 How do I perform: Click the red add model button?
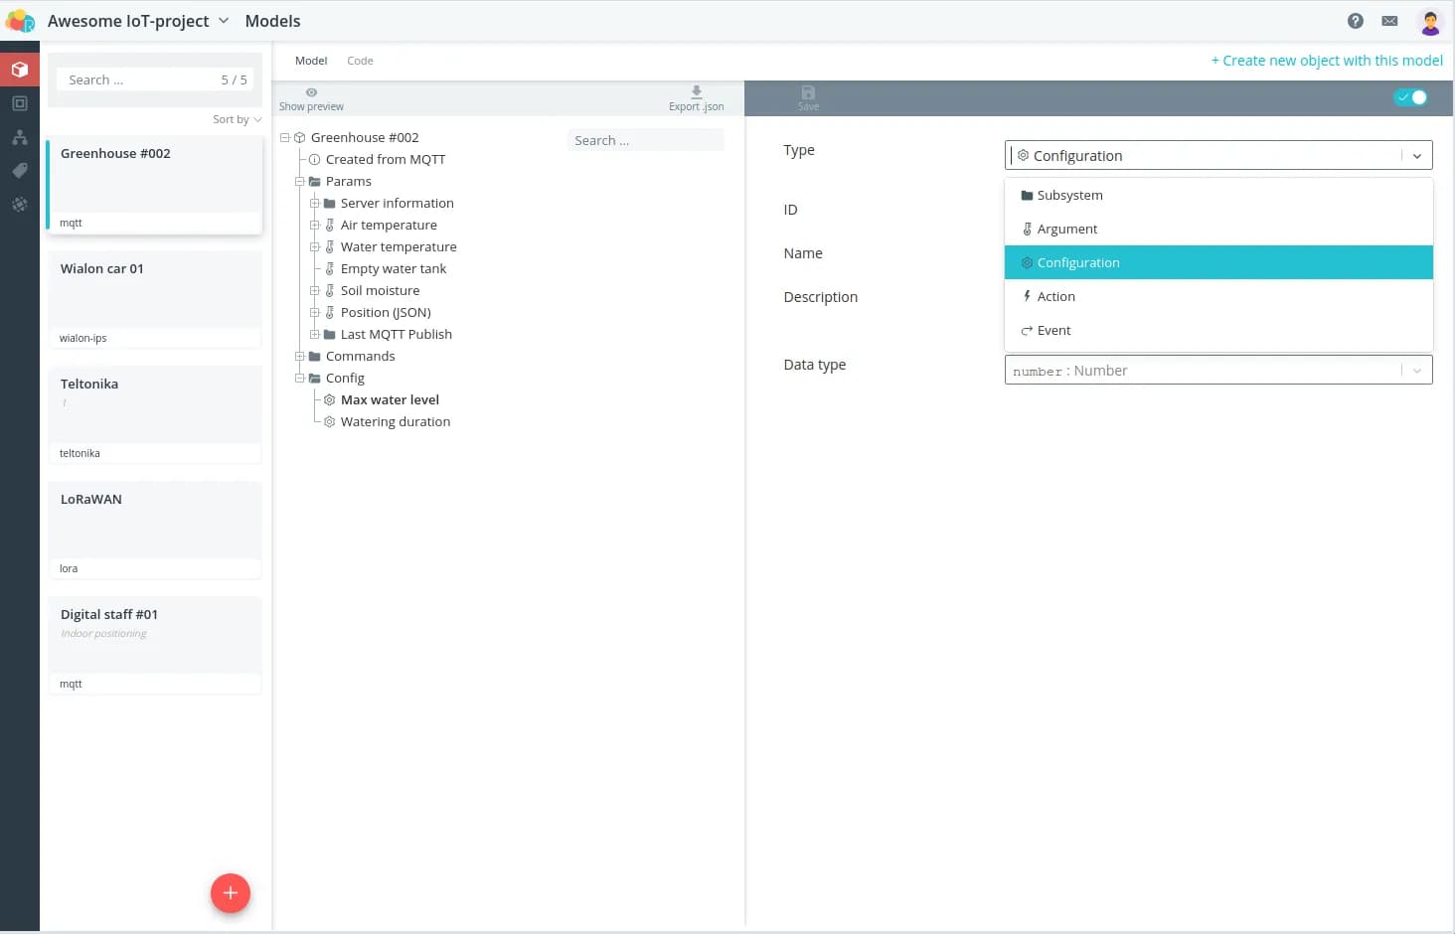click(230, 893)
